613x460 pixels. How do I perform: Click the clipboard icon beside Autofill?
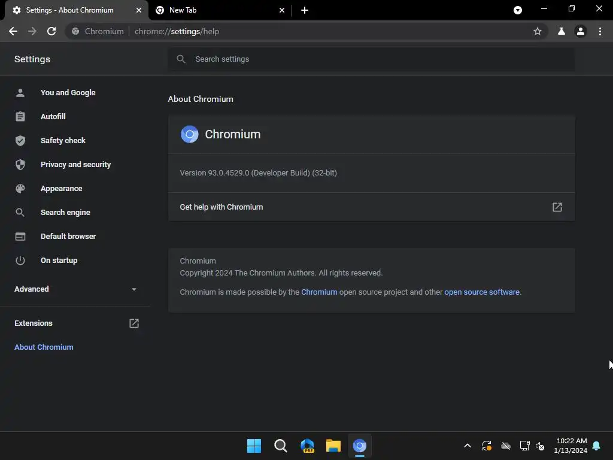[x=20, y=117]
